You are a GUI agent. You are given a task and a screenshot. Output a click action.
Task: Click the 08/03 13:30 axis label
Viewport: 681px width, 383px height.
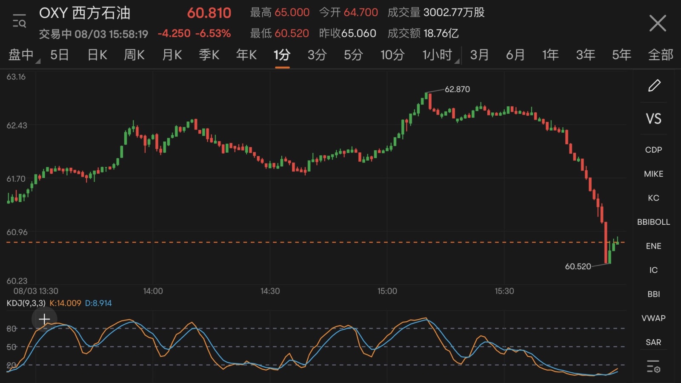(36, 291)
